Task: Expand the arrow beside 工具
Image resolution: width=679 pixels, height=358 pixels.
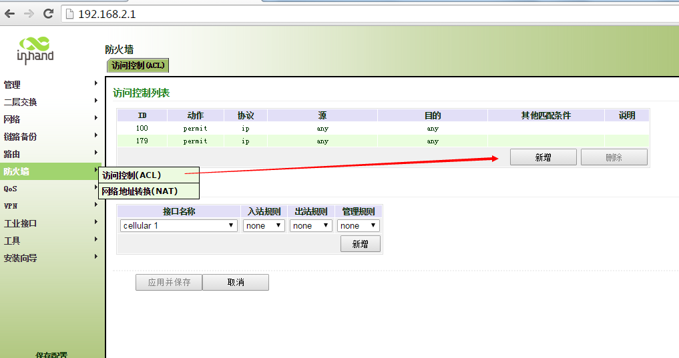Action: coord(95,239)
